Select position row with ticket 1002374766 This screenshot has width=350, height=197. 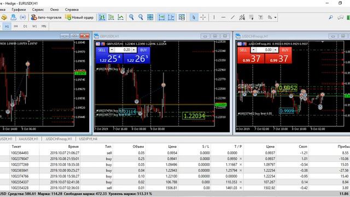[175, 176]
